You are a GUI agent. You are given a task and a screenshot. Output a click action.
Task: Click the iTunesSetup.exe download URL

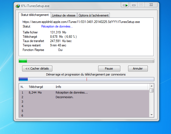point(81,22)
